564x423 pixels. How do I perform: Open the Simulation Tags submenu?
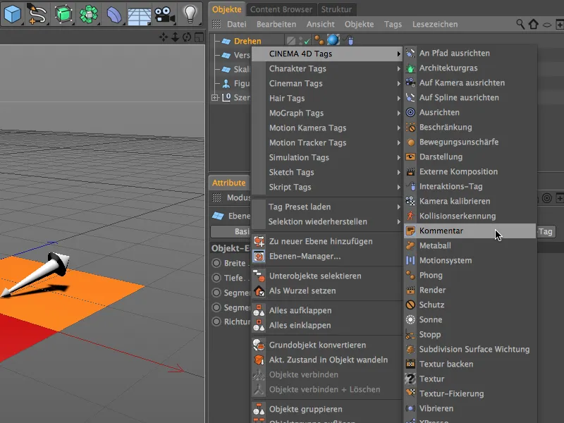tap(326, 157)
